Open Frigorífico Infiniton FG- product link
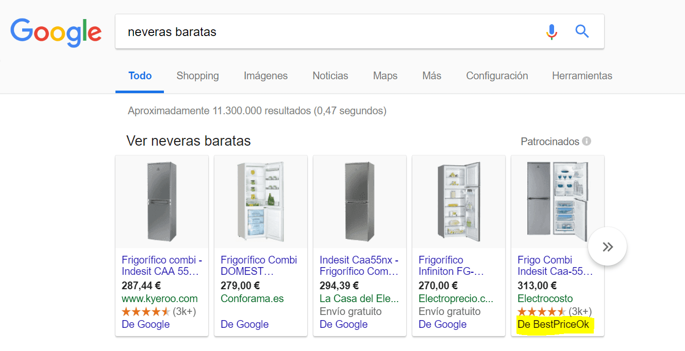This screenshot has width=685, height=351. [451, 266]
